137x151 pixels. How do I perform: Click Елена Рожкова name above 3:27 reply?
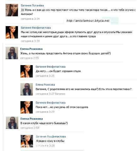(x=45, y=85)
